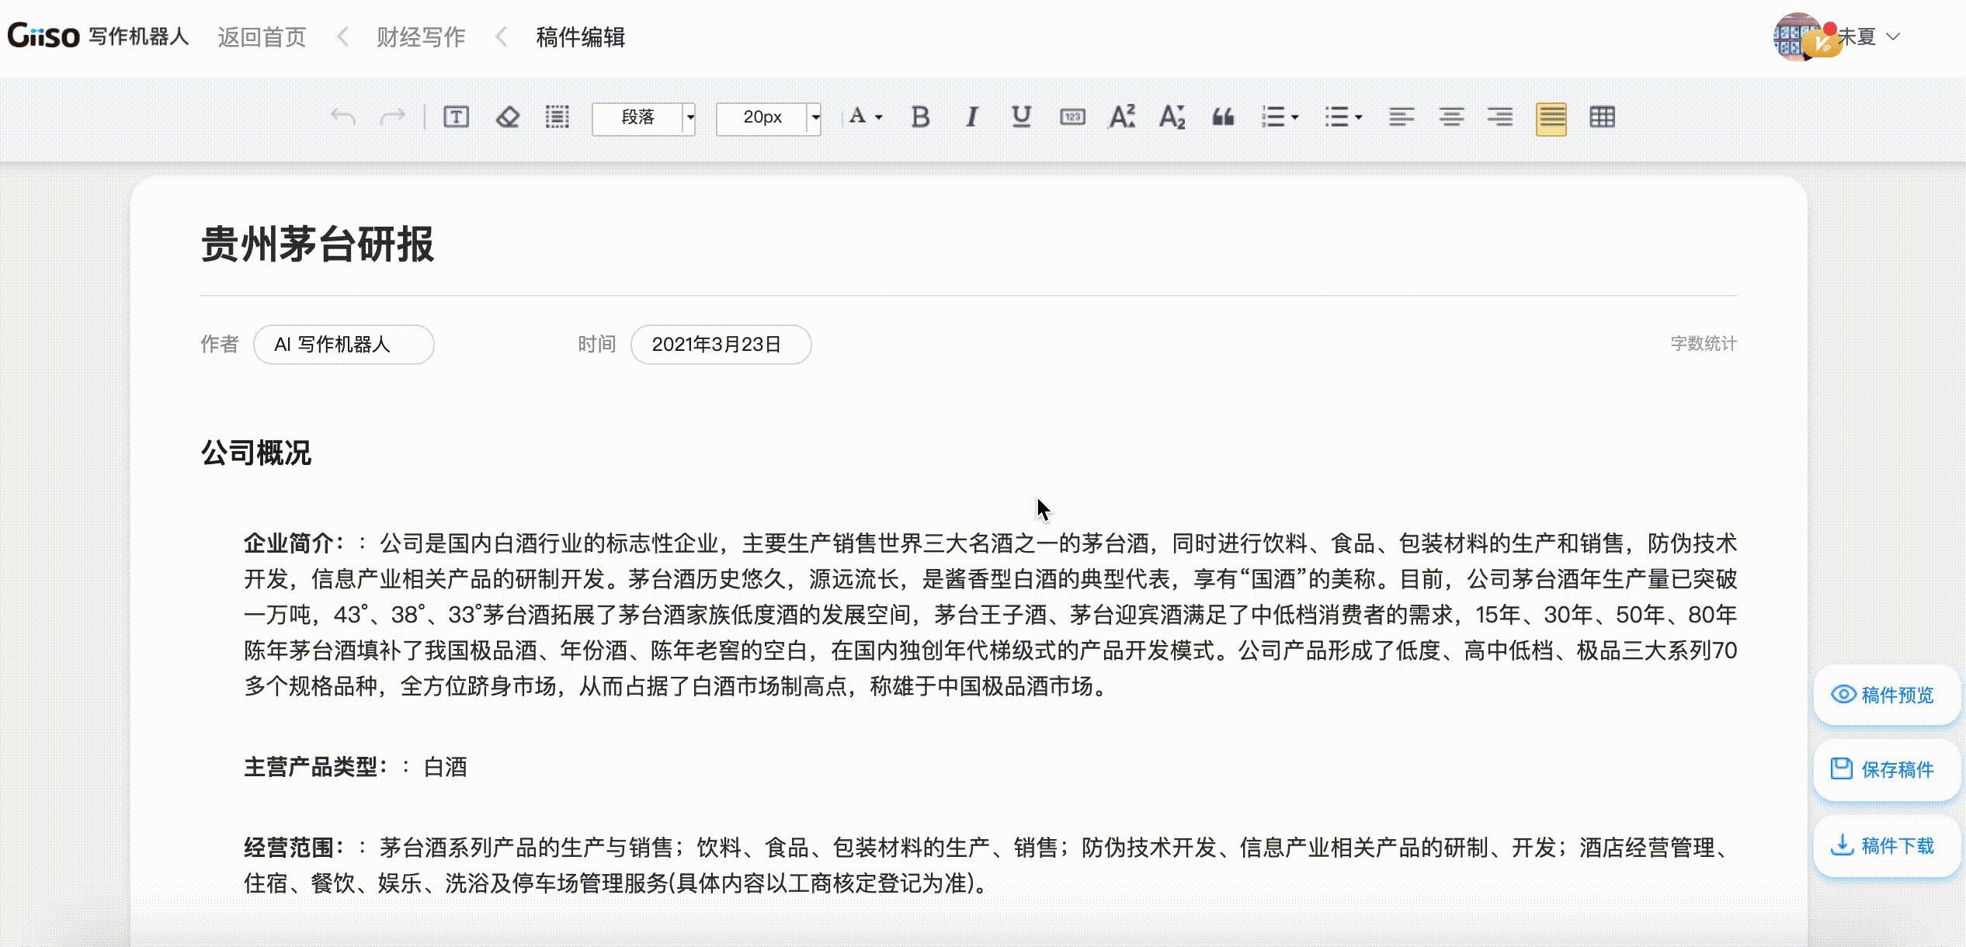Screen dimensions: 1966x947
Task: Toggle justify alignment
Action: (x=1551, y=118)
